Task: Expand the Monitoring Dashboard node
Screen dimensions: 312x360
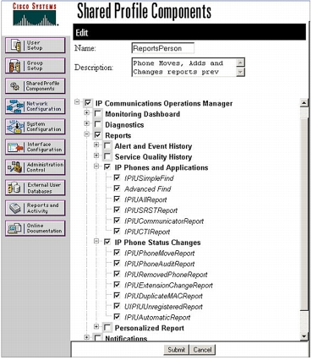Action: (x=86, y=113)
